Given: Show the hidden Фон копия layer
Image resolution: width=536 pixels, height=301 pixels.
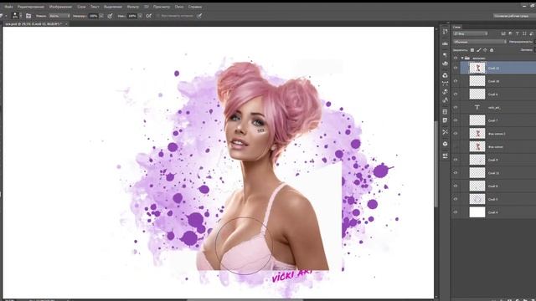Looking at the screenshot, I should (456, 147).
